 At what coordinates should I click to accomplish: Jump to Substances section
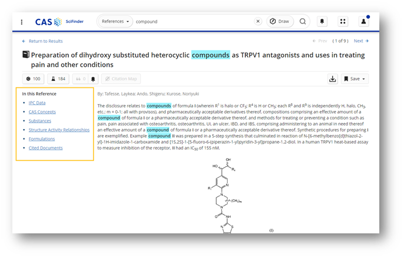pyautogui.click(x=40, y=121)
